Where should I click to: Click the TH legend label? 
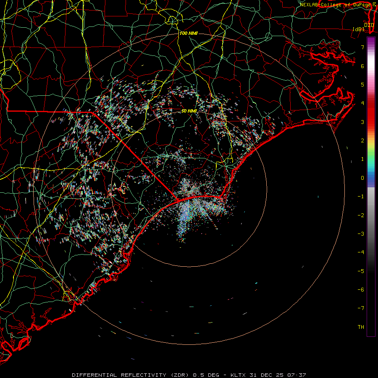pyautogui.click(x=361, y=327)
